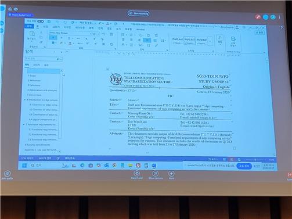
Task: Open Outlook from the taskbar
Action: [x=106, y=166]
